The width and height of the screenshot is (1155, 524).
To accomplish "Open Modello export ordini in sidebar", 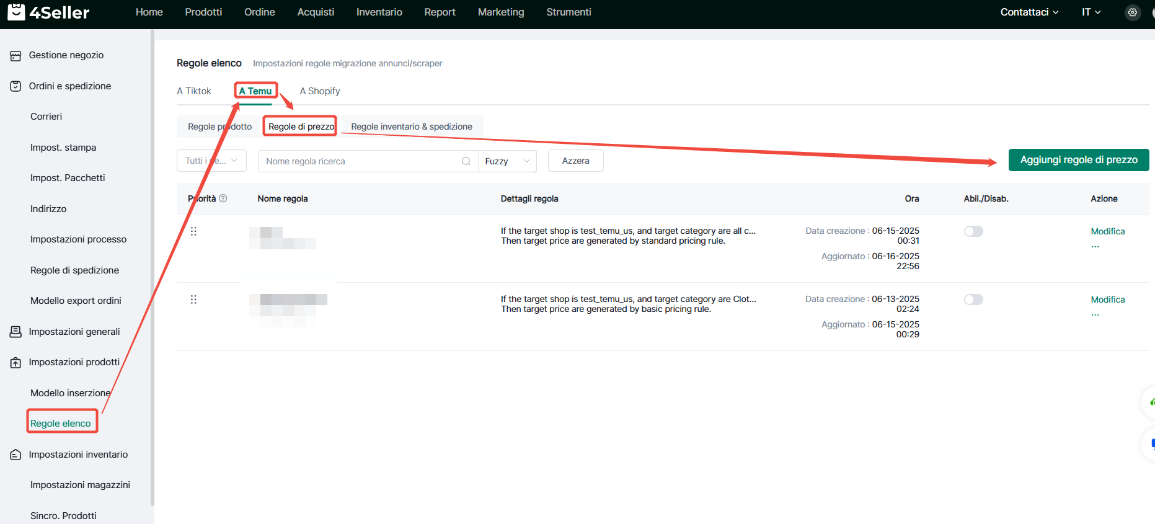I will (76, 301).
